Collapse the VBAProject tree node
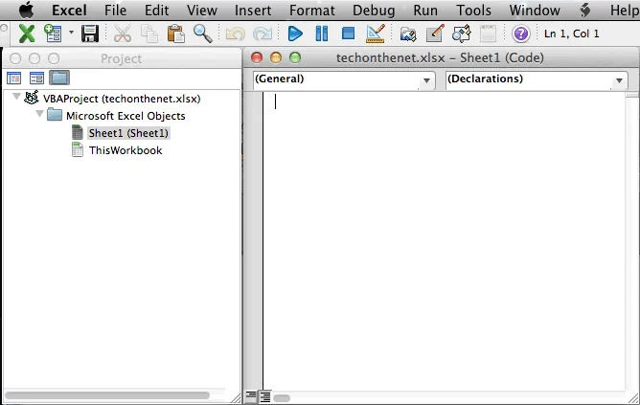The image size is (640, 405). 16,97
